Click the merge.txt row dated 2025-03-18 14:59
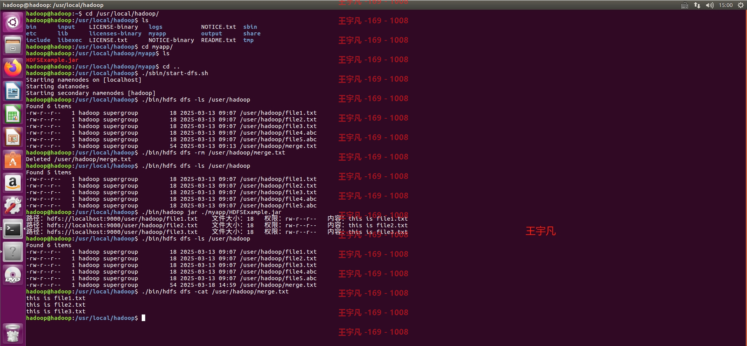Image resolution: width=747 pixels, height=346 pixels. pyautogui.click(x=171, y=285)
